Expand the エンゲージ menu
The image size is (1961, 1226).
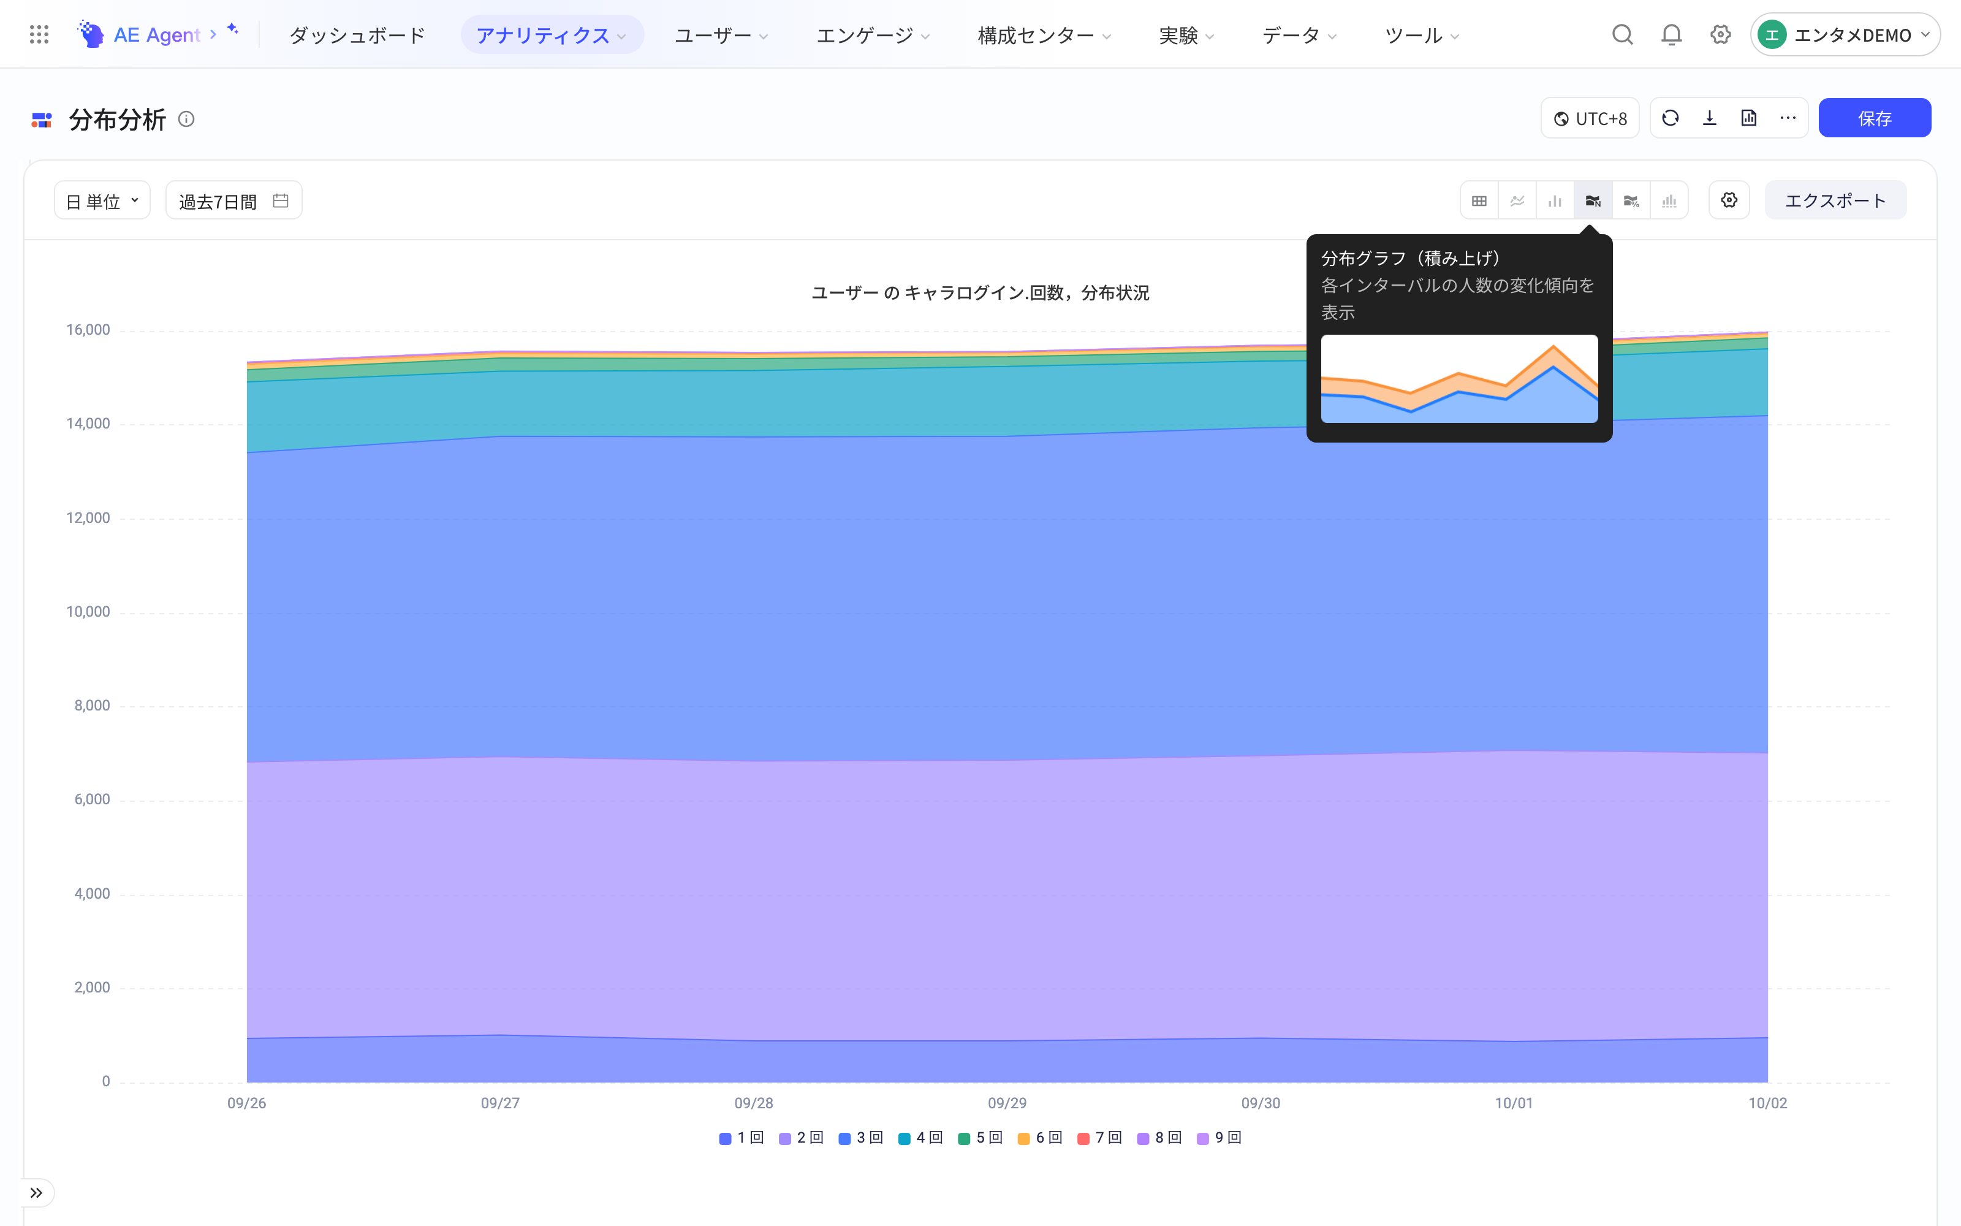coord(873,35)
